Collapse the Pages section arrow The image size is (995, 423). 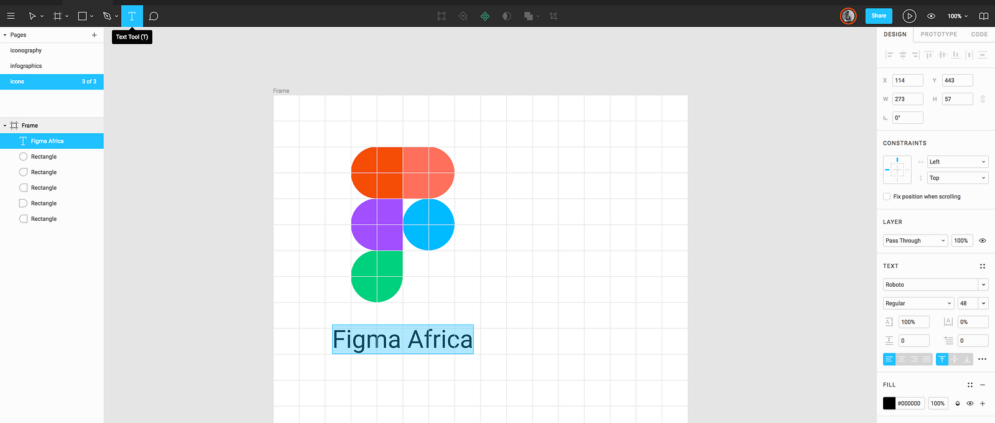coord(5,35)
